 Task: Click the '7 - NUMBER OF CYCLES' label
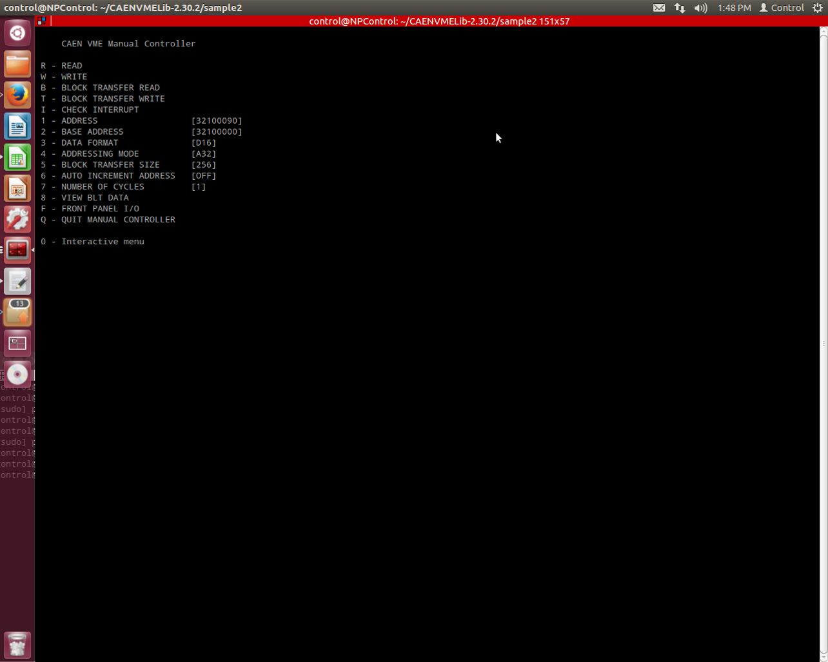(92, 186)
